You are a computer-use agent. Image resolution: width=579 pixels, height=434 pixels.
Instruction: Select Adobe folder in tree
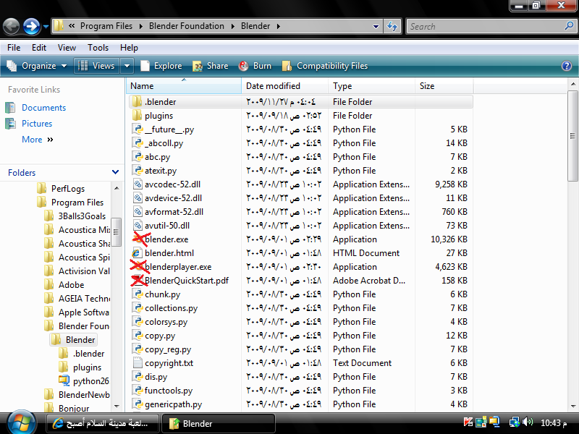71,285
